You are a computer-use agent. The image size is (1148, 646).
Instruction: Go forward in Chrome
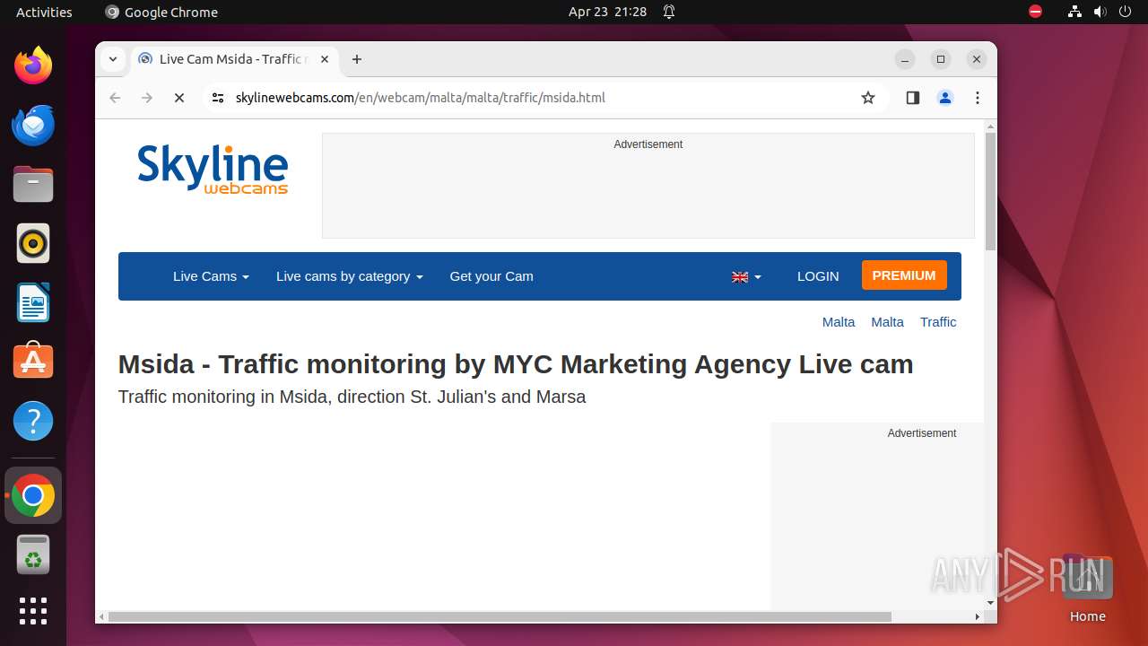point(147,98)
